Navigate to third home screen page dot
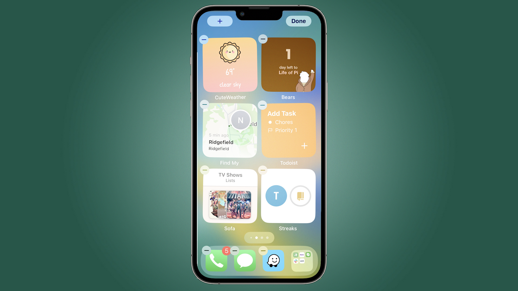Image resolution: width=518 pixels, height=291 pixels. [x=262, y=238]
